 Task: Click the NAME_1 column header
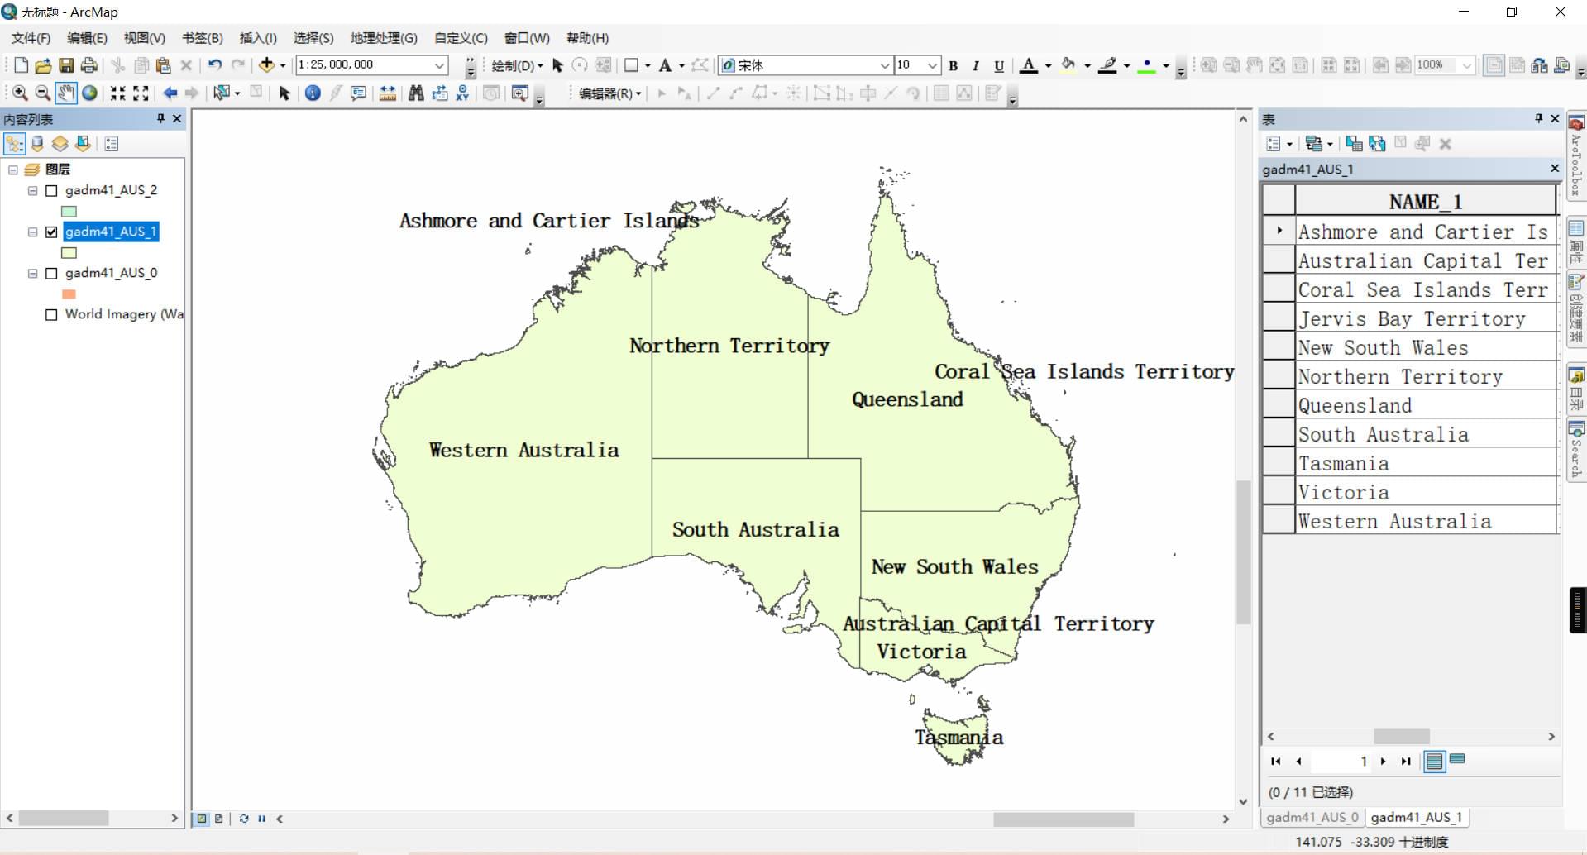tap(1426, 202)
